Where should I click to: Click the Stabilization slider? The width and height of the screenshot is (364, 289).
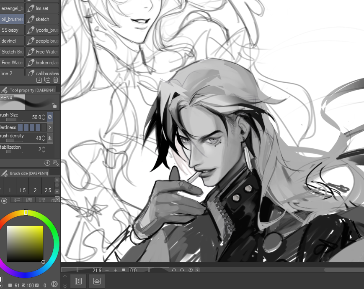pyautogui.click(x=14, y=152)
